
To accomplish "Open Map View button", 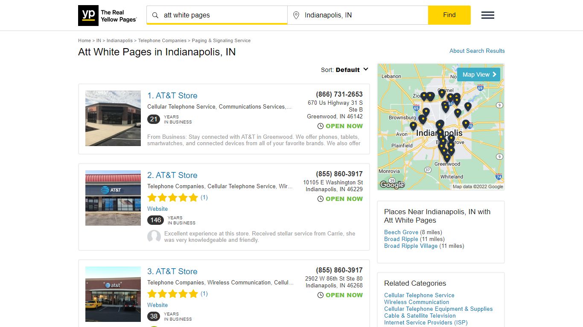I will tap(478, 75).
